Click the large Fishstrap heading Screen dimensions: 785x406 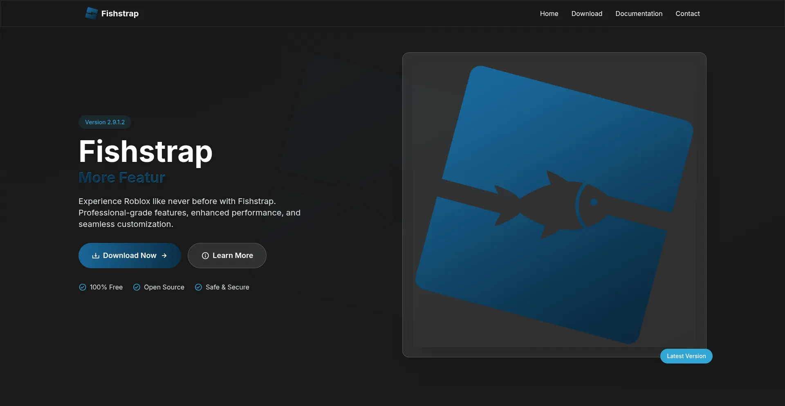[146, 151]
